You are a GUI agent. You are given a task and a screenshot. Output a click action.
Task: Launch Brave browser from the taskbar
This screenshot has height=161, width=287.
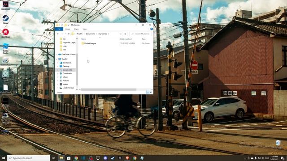click(127, 158)
